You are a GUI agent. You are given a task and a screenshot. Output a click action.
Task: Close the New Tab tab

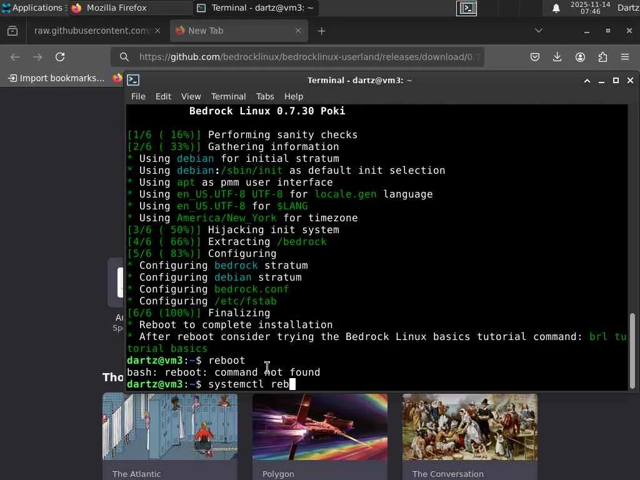(x=298, y=31)
